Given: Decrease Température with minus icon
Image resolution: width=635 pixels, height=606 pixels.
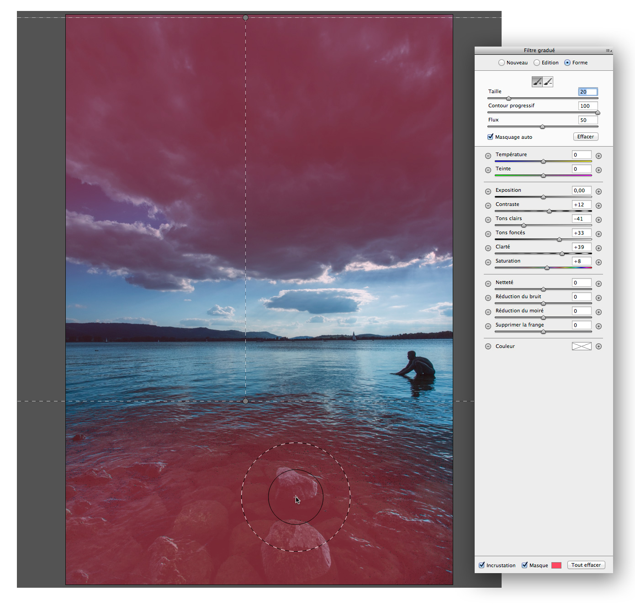Looking at the screenshot, I should [x=488, y=156].
